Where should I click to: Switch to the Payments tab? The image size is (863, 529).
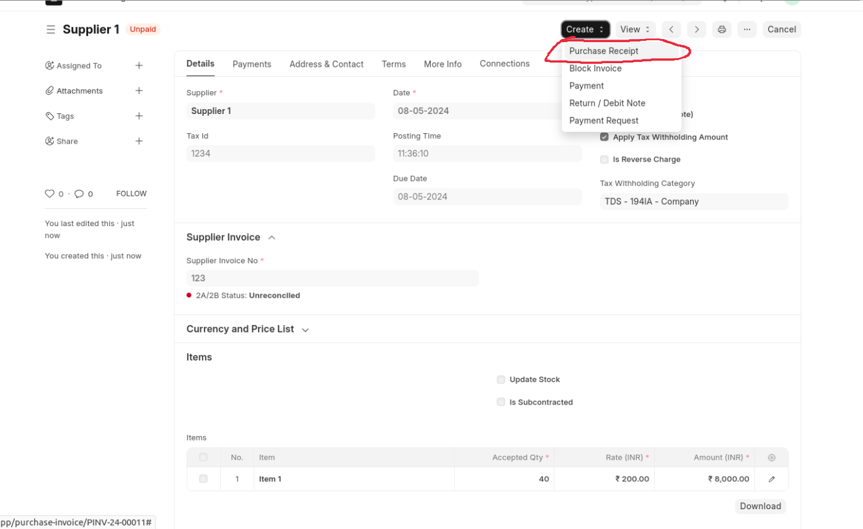[x=252, y=64]
